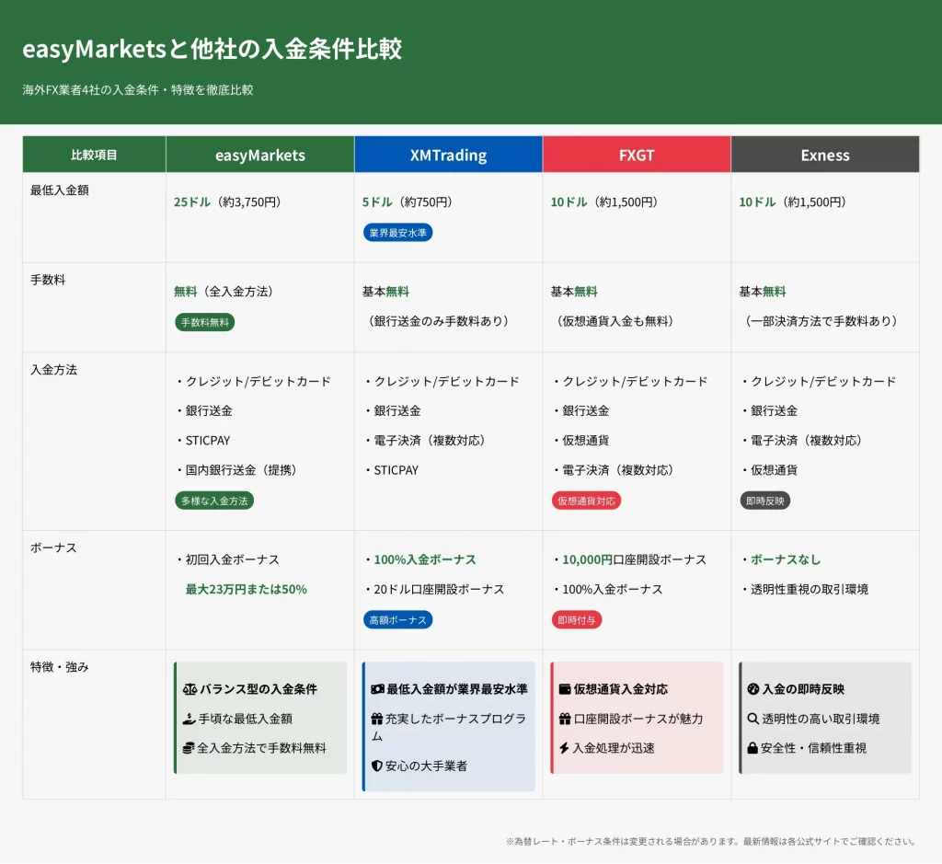Viewport: 942px width, 864px height.
Task: Select the easyMarkets column header
Action: 260,155
